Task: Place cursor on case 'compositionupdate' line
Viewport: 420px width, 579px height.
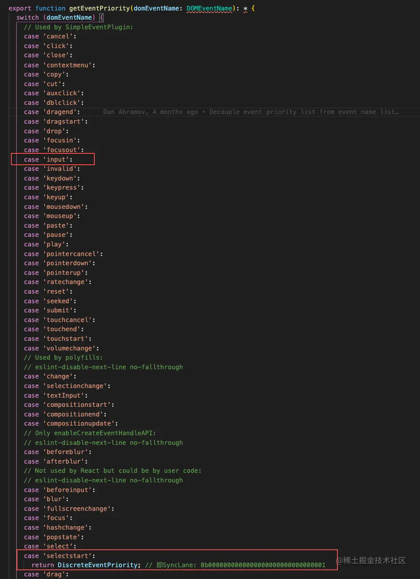Action: tap(71, 423)
